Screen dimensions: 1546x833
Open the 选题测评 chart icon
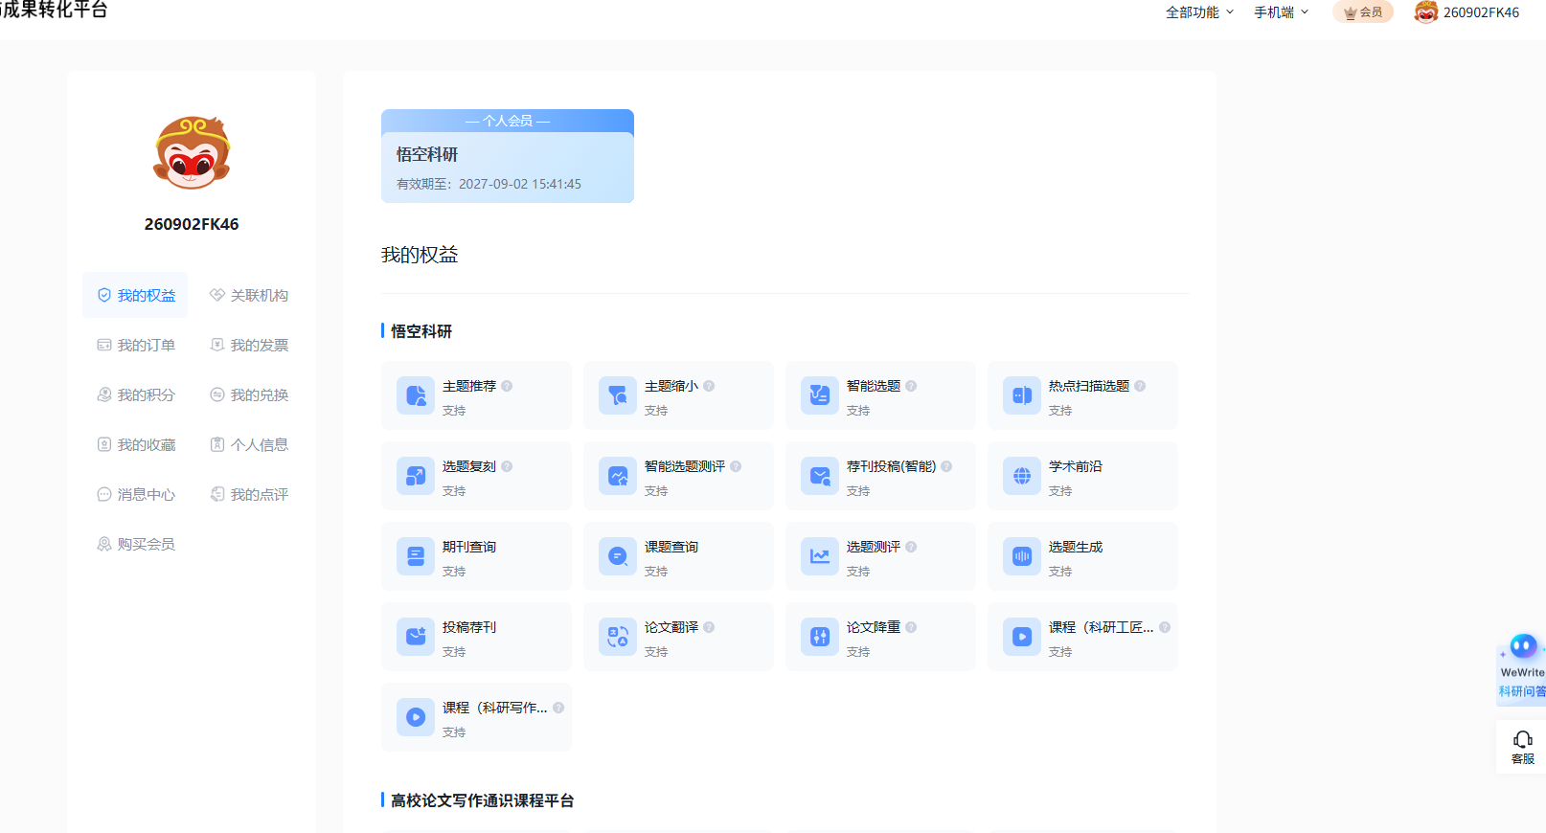coord(820,556)
